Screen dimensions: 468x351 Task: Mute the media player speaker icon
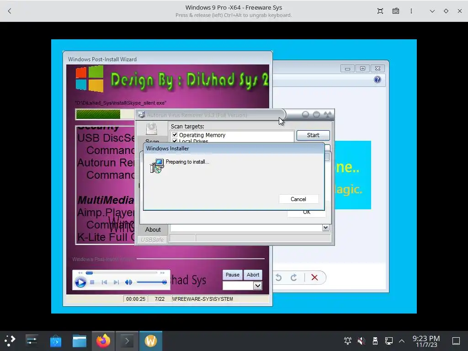pyautogui.click(x=128, y=282)
